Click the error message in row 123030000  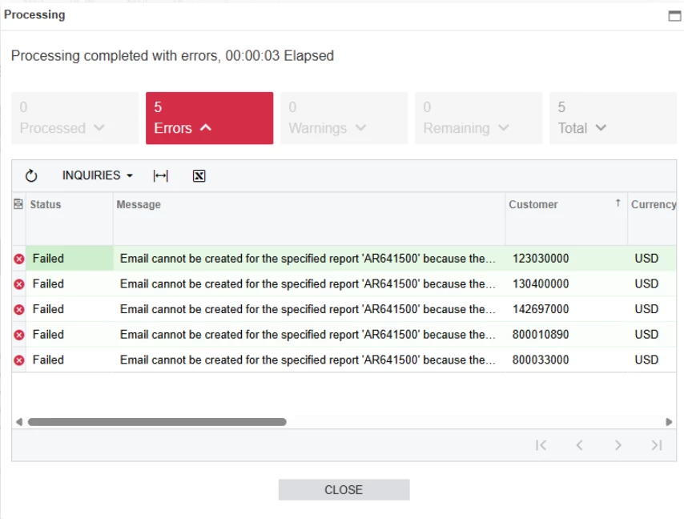coord(309,259)
